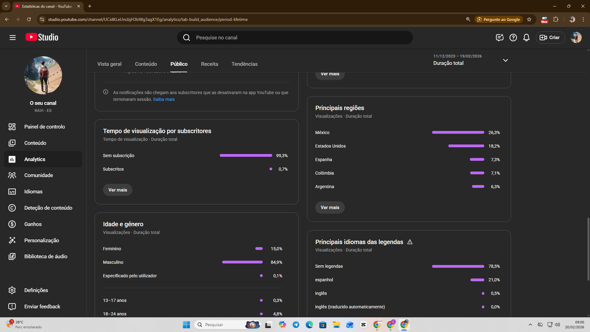Click warning icon beside Principais idiomas das legendas
Image resolution: width=590 pixels, height=332 pixels.
(x=410, y=242)
